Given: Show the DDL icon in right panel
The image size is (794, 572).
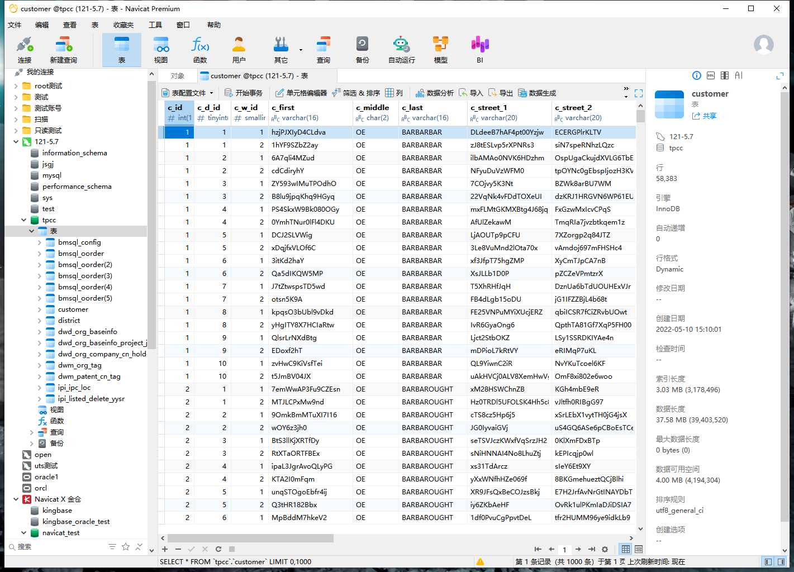Looking at the screenshot, I should click(711, 75).
